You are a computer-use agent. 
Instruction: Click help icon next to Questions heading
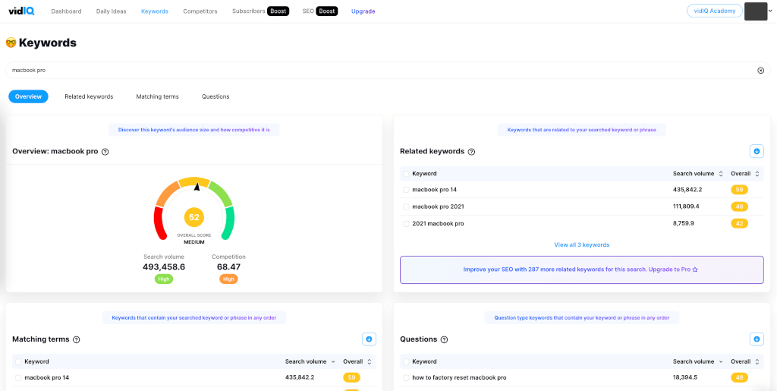tap(444, 339)
